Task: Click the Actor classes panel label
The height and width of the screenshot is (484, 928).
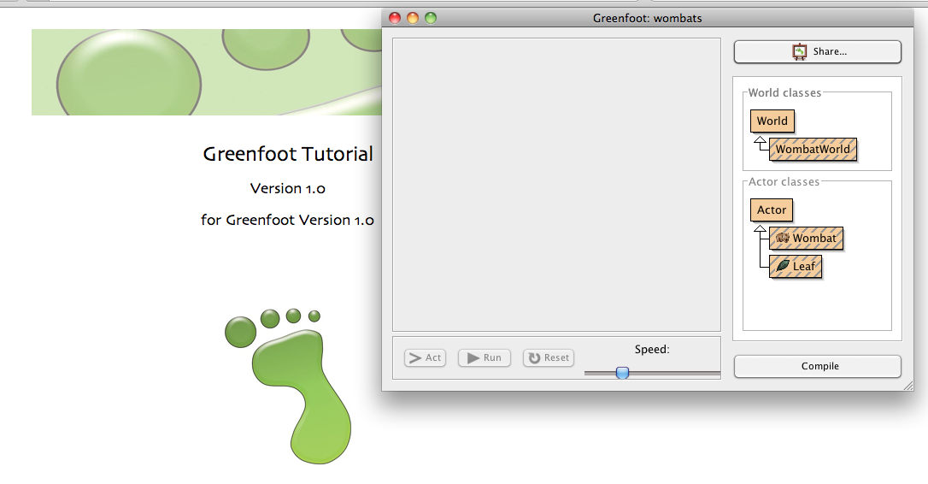Action: 784,182
